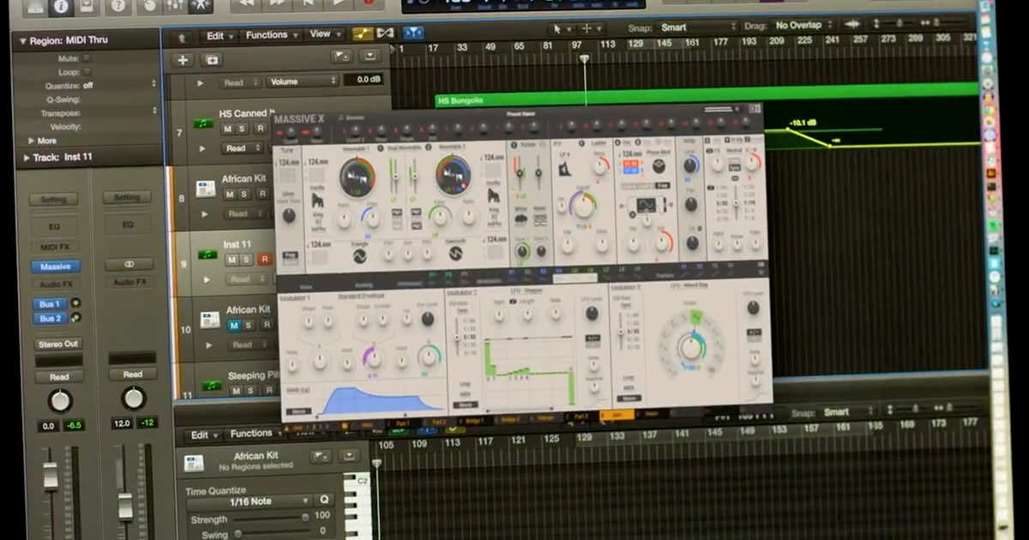Click the Massive instrument slot
Image resolution: width=1029 pixels, height=540 pixels.
click(x=55, y=267)
